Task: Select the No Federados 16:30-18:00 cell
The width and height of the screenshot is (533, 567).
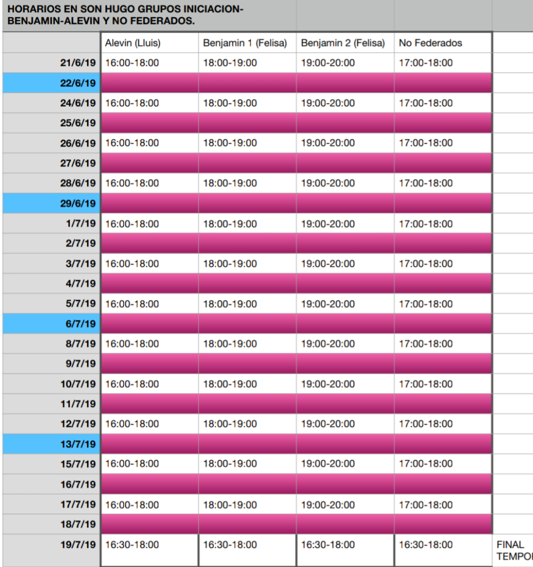Action: point(443,550)
